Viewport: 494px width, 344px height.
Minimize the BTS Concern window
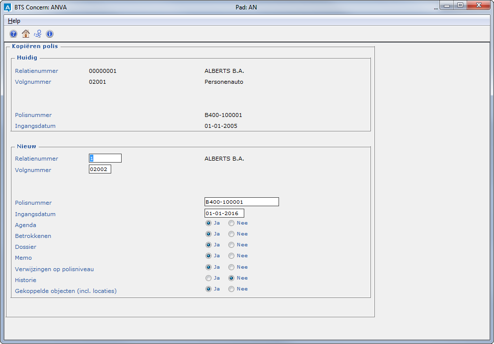(x=447, y=5)
